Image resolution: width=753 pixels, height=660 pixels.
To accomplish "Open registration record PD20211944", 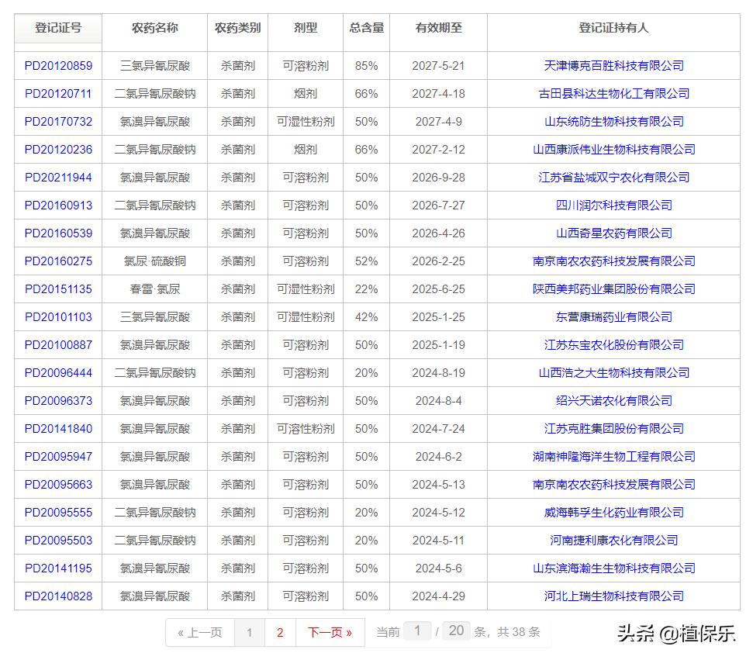I will pyautogui.click(x=57, y=177).
